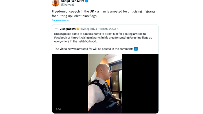Open the @Iyervval handle link
This screenshot has width=203, height=114.
click(67, 5)
